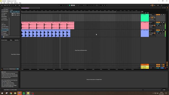Open the Help menu
Viewport: 169px width, 95px height.
pyautogui.click(x=20, y=3)
